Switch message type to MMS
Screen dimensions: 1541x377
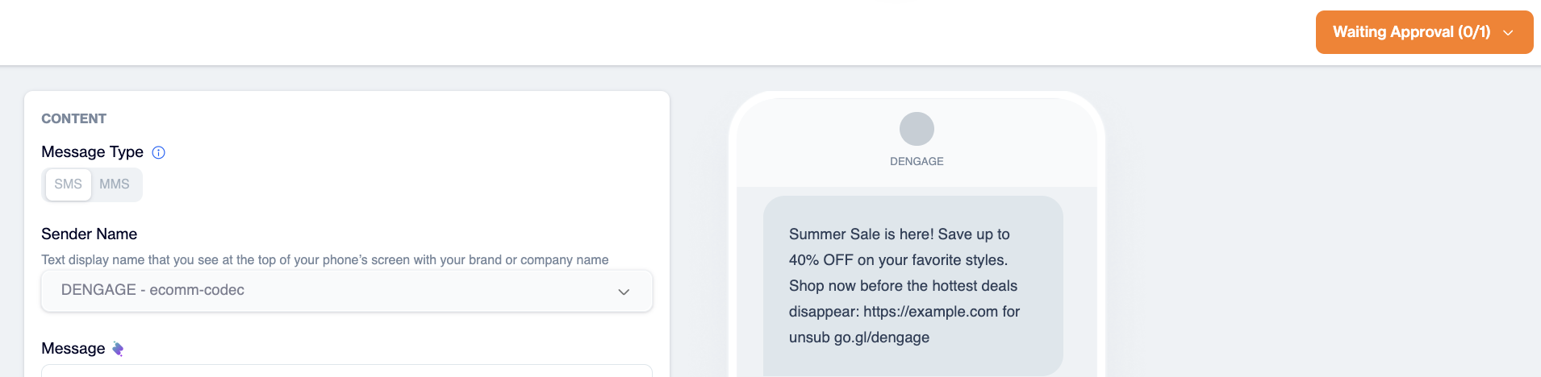point(115,184)
